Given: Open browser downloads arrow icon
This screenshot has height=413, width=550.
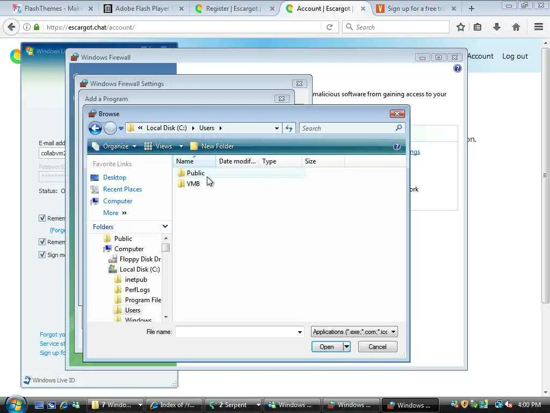Looking at the screenshot, I should click(497, 27).
